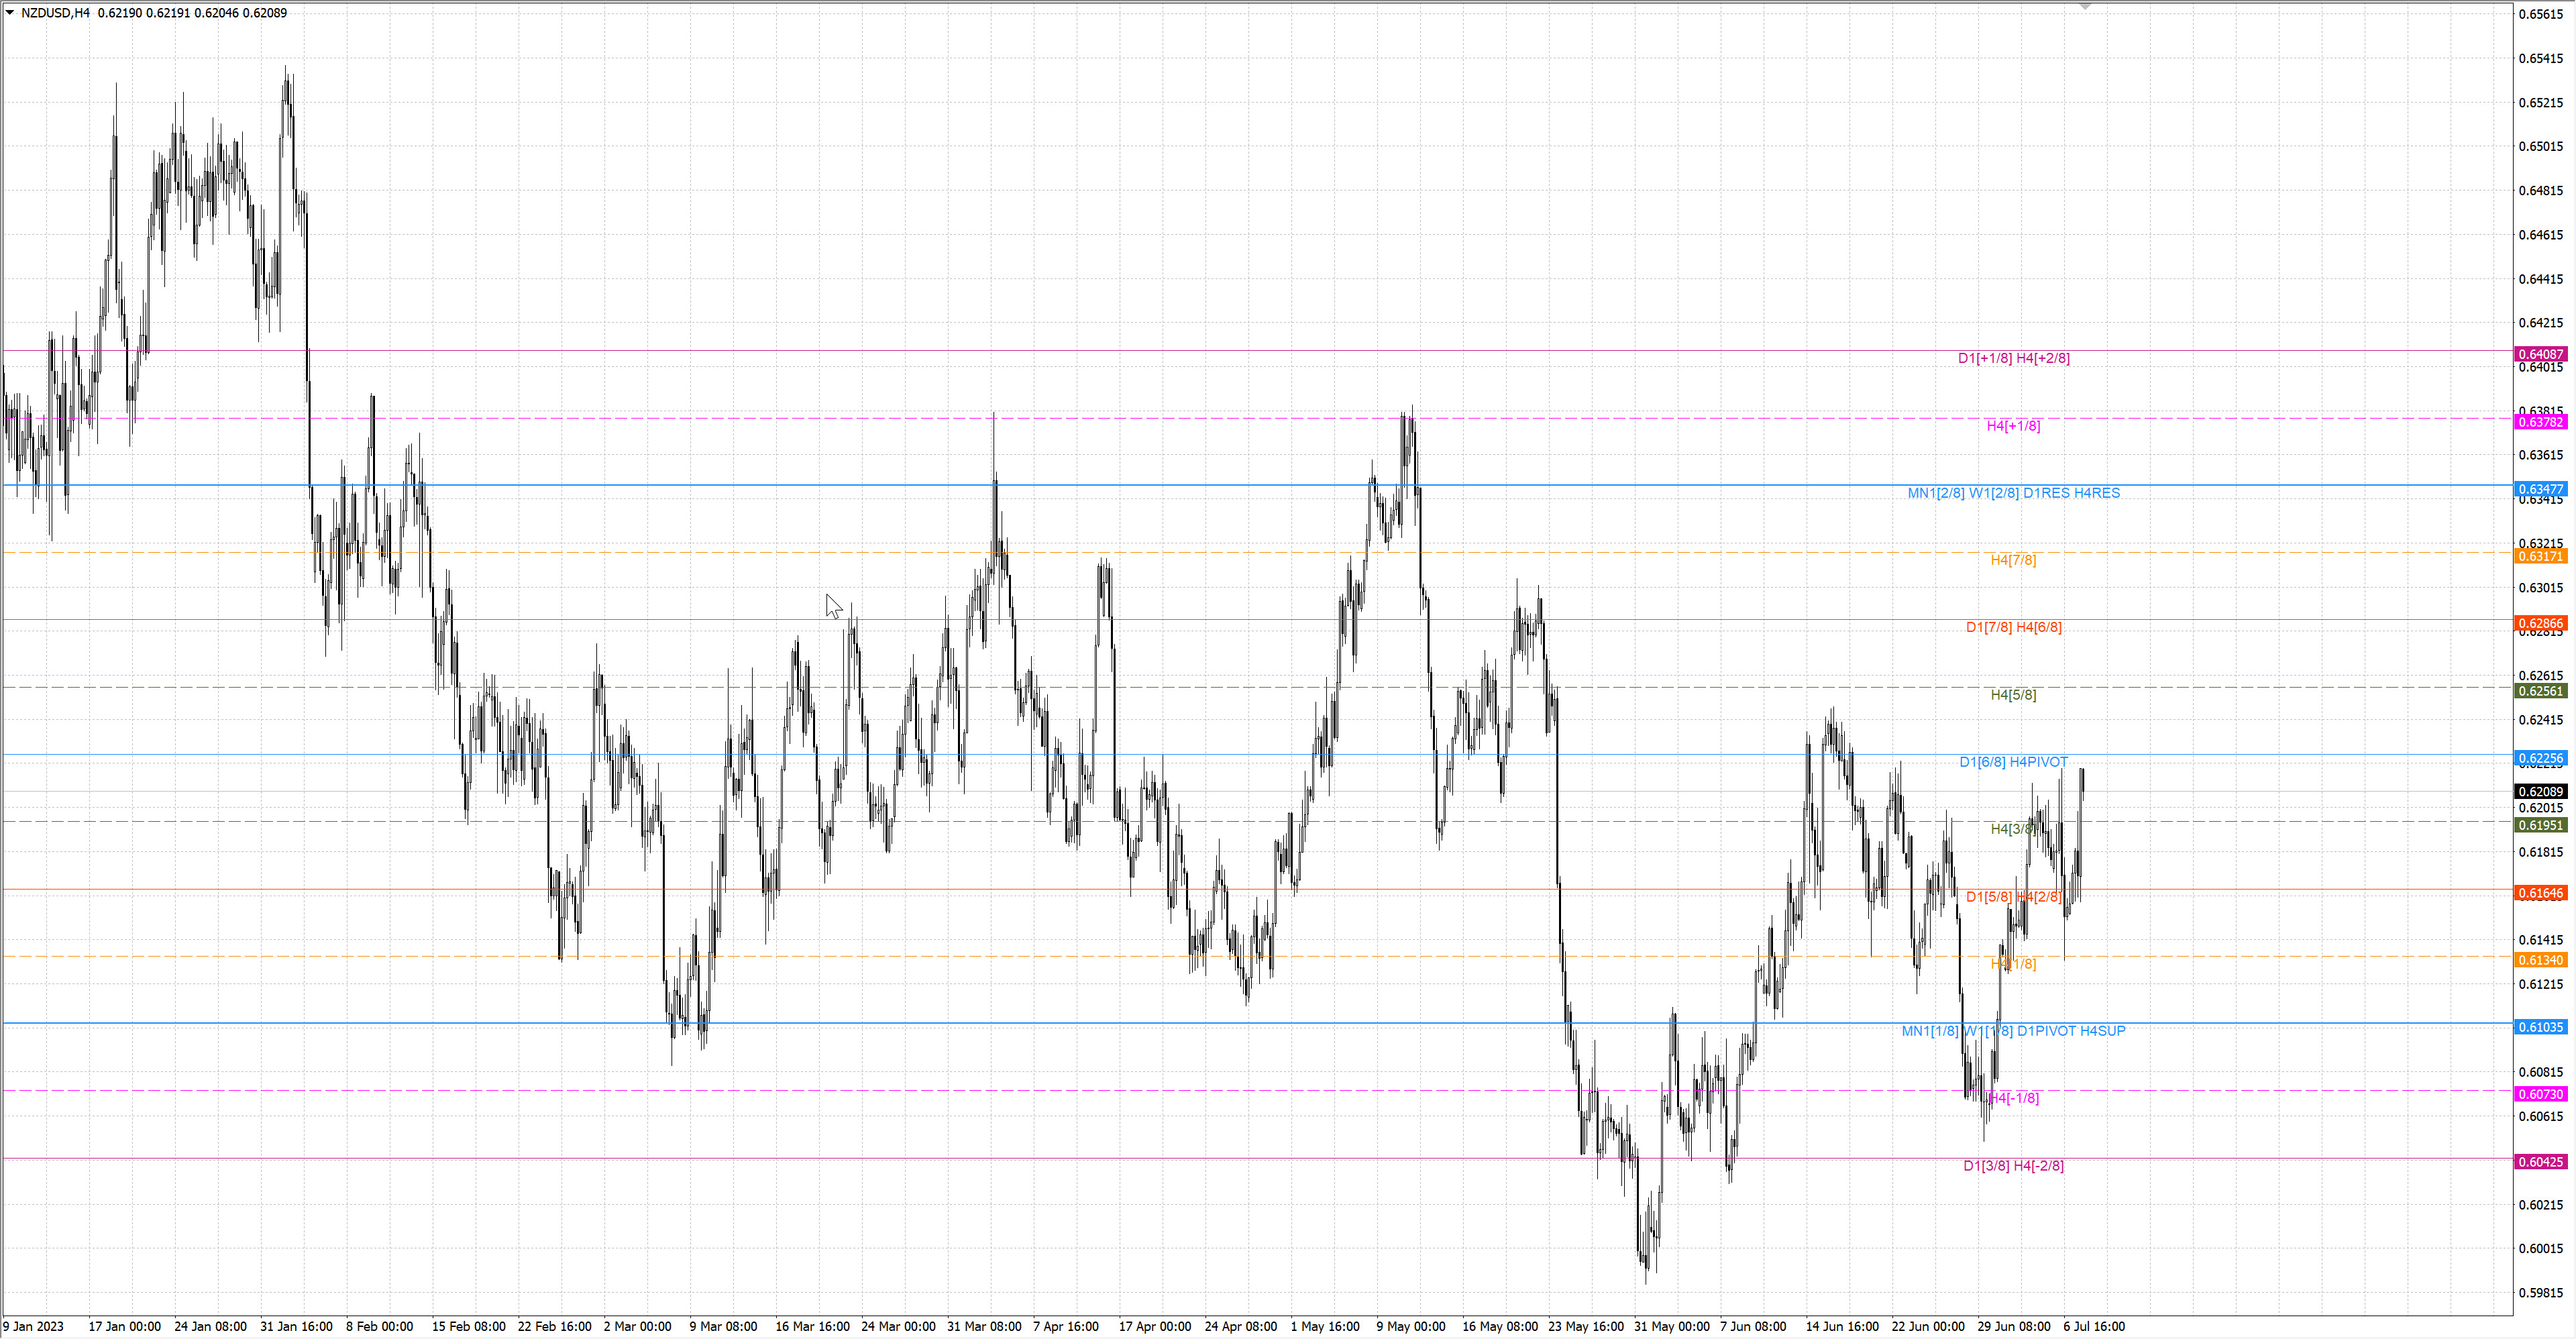Select the orange H4[7/8] label
This screenshot has width=2576, height=1339.
(2013, 560)
